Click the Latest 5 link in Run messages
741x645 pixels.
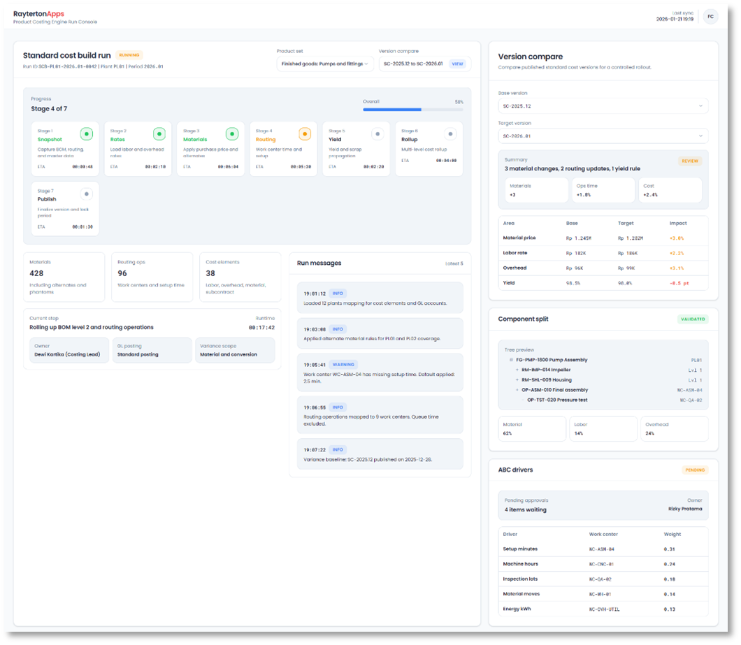coord(455,263)
